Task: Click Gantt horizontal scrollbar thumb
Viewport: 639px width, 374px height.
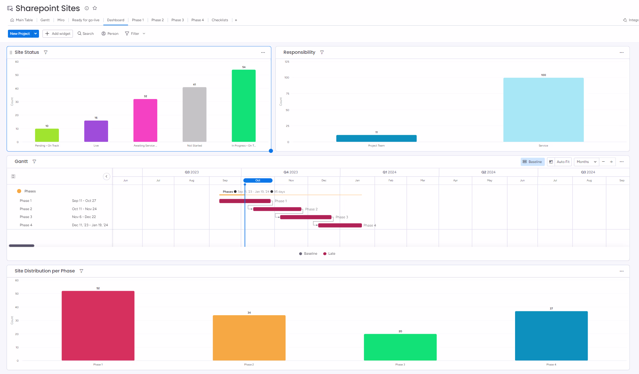Action: coord(22,246)
